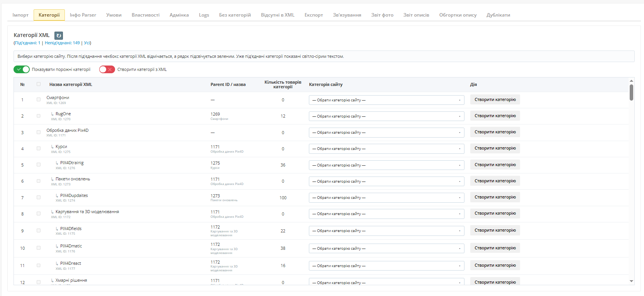
Task: Open site category dropdown for RugOne
Action: click(x=386, y=116)
